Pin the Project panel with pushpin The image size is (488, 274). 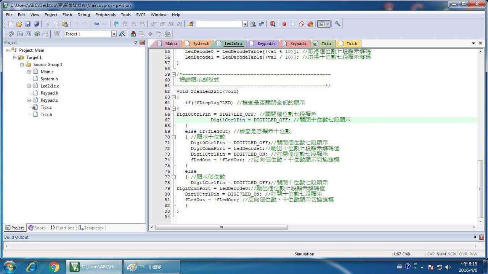135,43
